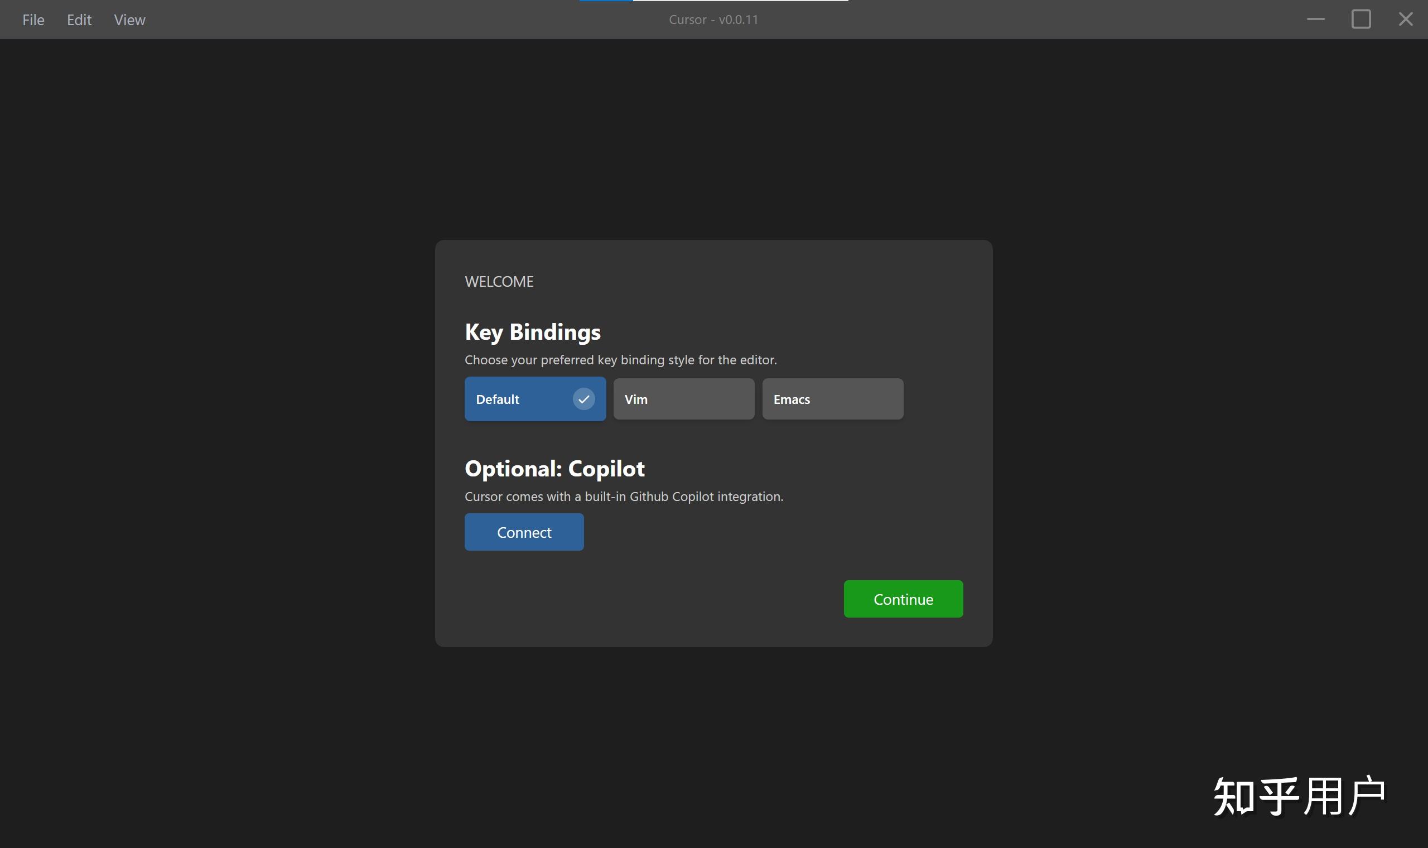The height and width of the screenshot is (848, 1428).
Task: Open the File menu
Action: click(33, 20)
